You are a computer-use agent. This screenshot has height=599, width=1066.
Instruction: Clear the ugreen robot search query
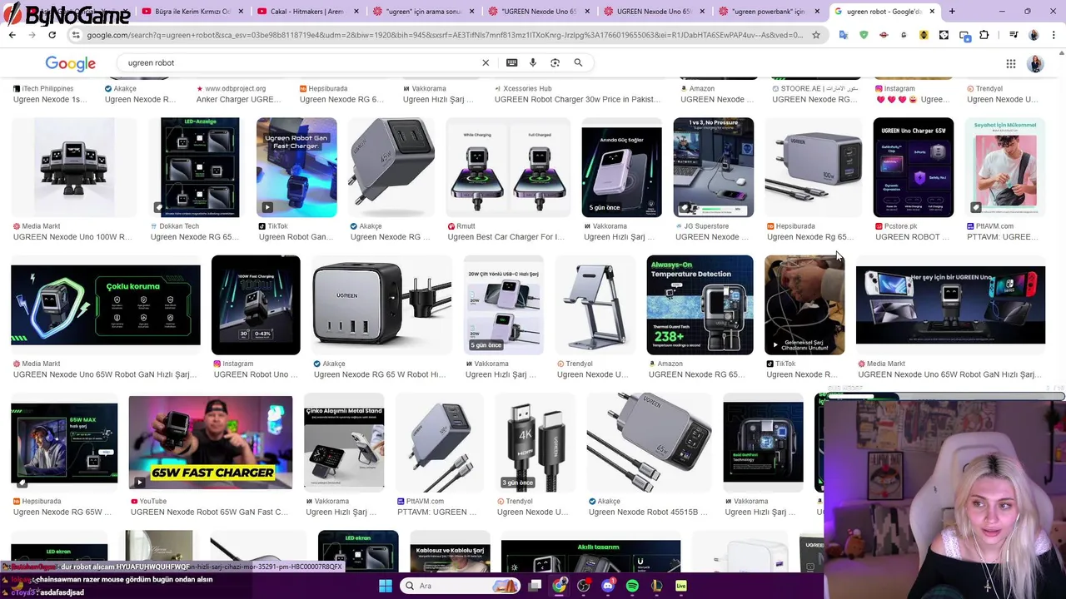[x=486, y=62]
